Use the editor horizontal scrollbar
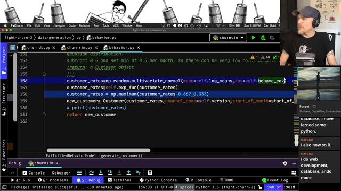Image resolution: width=341 pixels, height=191 pixels. pos(99,150)
